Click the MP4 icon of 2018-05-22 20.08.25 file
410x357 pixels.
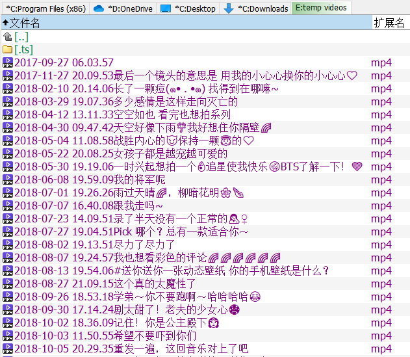8,153
